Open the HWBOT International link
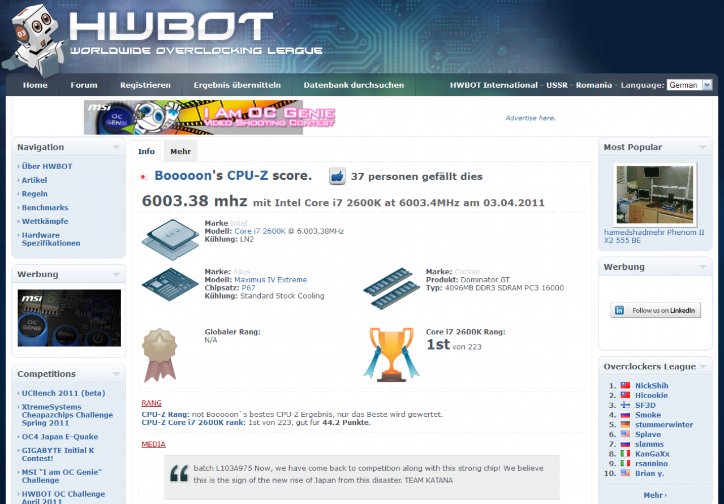This screenshot has width=724, height=504. pos(494,85)
